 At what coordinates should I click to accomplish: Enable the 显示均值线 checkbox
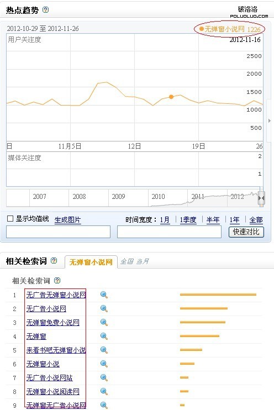tap(10, 219)
